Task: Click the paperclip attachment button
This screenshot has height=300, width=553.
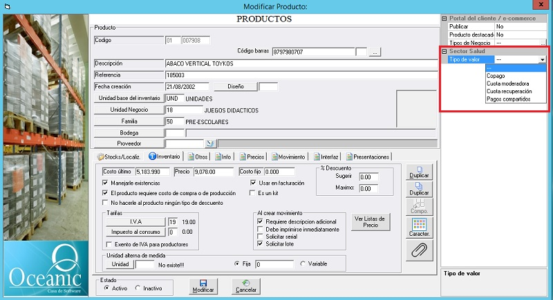Action: (418, 251)
